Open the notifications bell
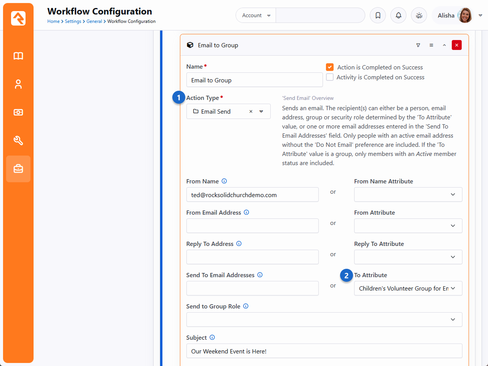The image size is (488, 366). (398, 16)
